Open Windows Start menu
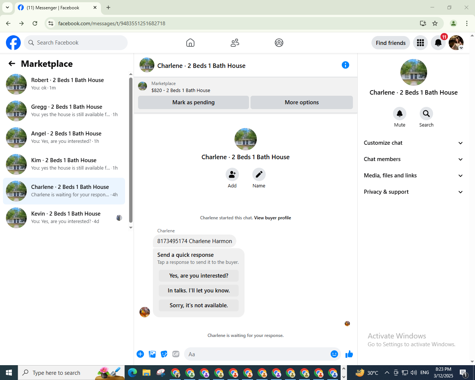The height and width of the screenshot is (380, 475). click(x=9, y=373)
